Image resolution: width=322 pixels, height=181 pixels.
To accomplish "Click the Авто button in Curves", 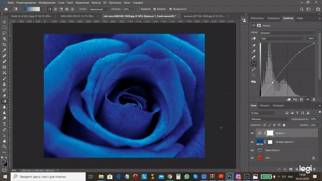I will 311,38.
